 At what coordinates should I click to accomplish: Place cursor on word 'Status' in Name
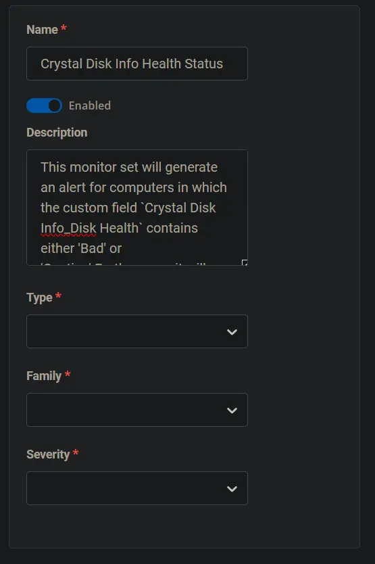(203, 64)
